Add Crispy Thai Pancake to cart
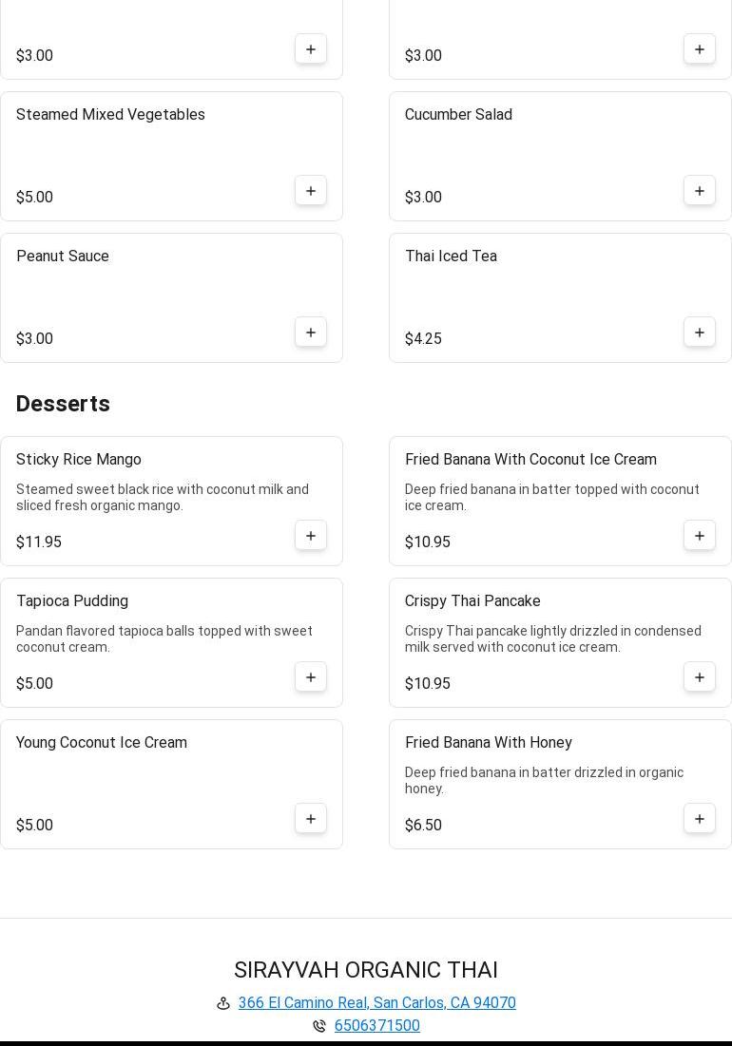The width and height of the screenshot is (732, 1046). [x=700, y=677]
